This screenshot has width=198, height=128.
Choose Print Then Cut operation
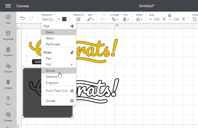pos(59,91)
